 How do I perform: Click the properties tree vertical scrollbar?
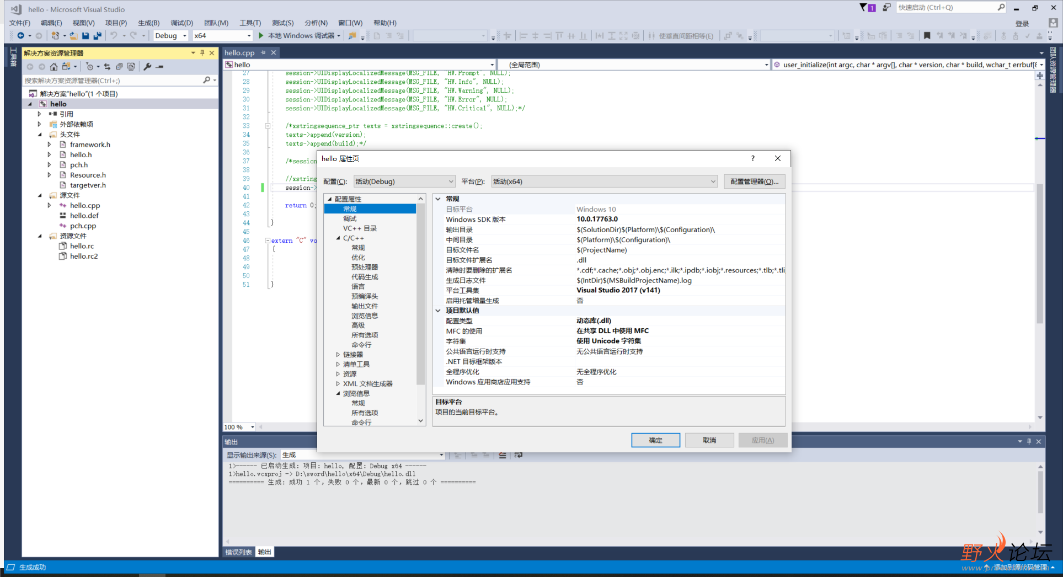[421, 295]
